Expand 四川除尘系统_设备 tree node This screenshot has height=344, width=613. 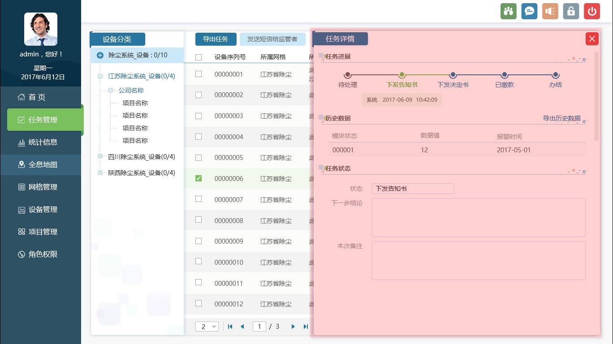[100, 157]
